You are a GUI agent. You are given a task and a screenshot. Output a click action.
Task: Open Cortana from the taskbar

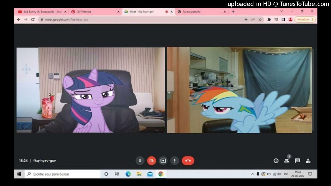point(106,174)
